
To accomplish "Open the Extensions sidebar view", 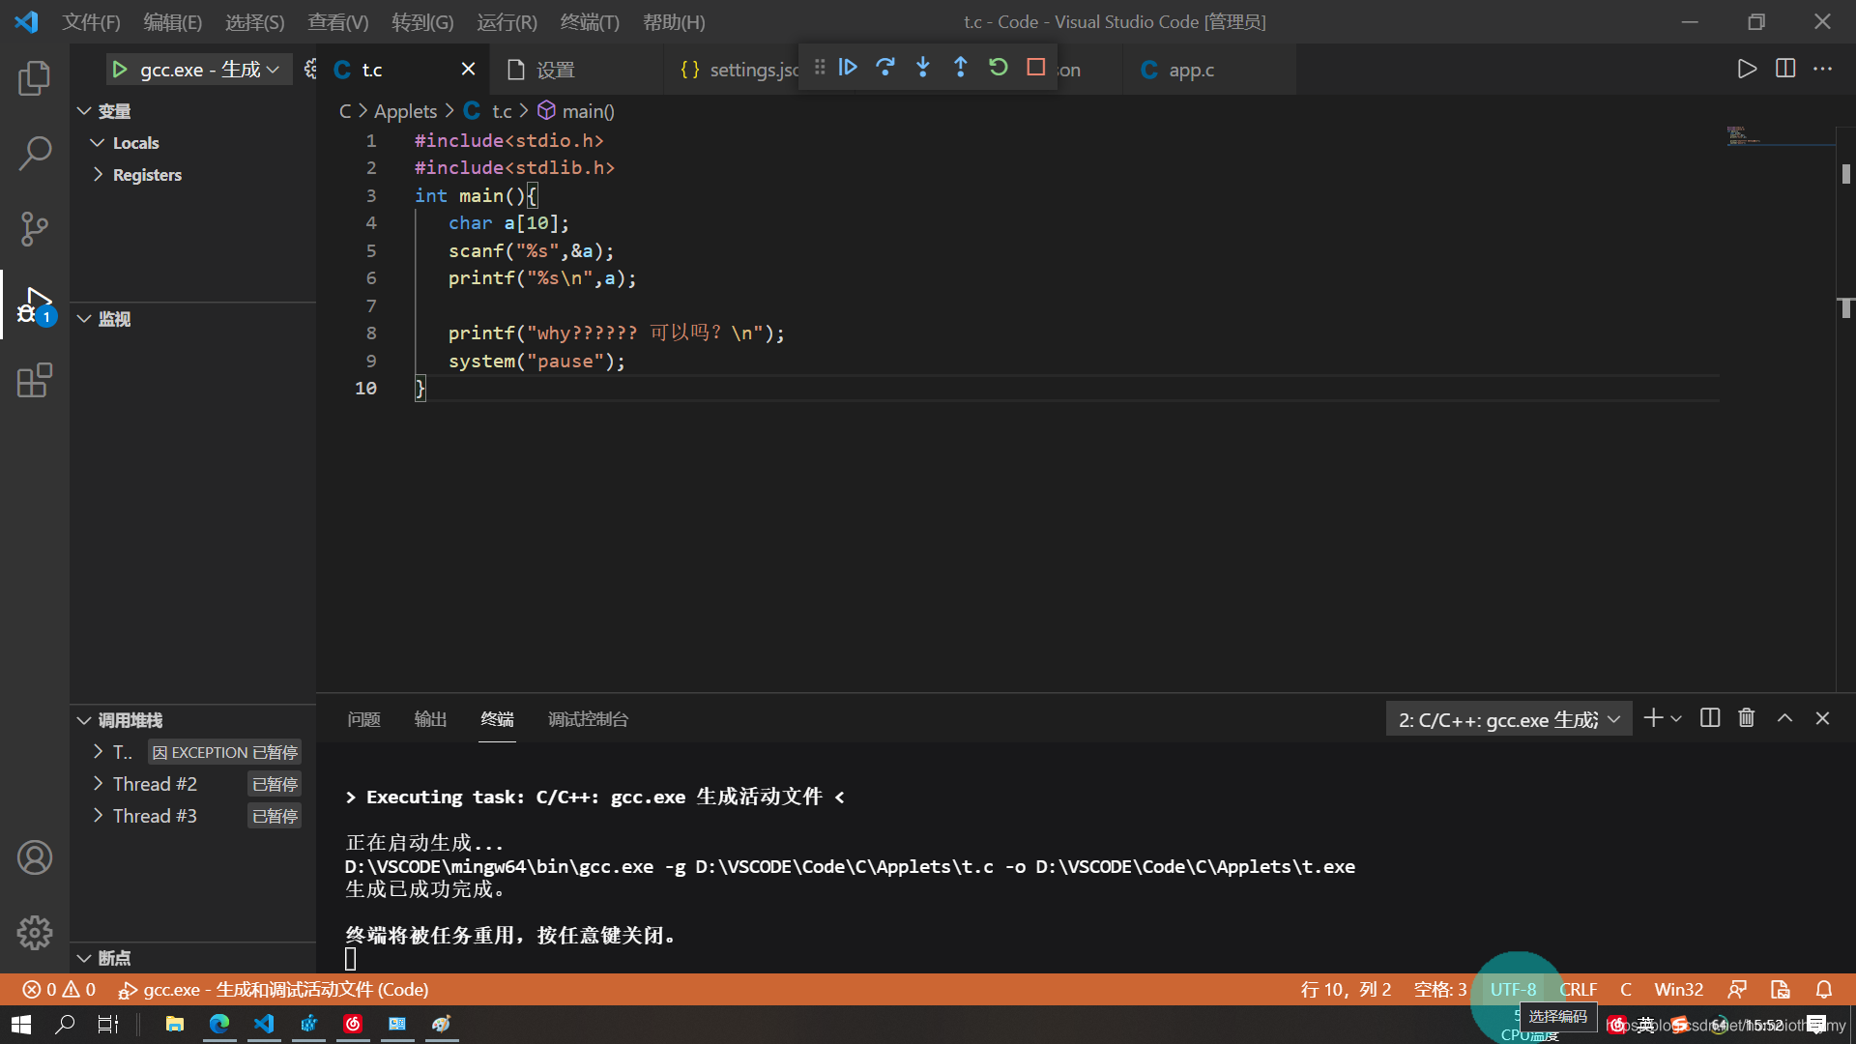I will (35, 381).
